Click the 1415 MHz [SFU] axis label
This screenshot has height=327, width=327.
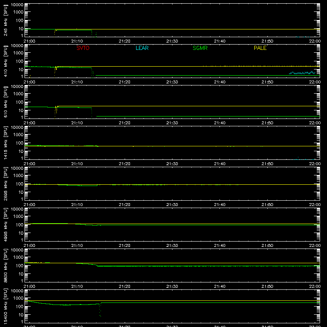(x=6, y=143)
